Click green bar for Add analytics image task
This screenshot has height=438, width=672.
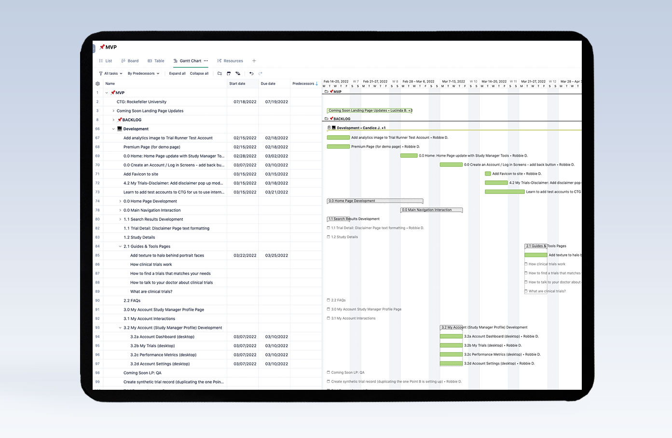[338, 137]
